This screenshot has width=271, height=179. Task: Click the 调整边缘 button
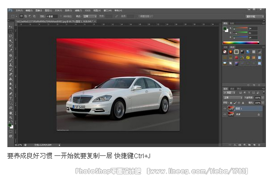[x=146, y=16]
